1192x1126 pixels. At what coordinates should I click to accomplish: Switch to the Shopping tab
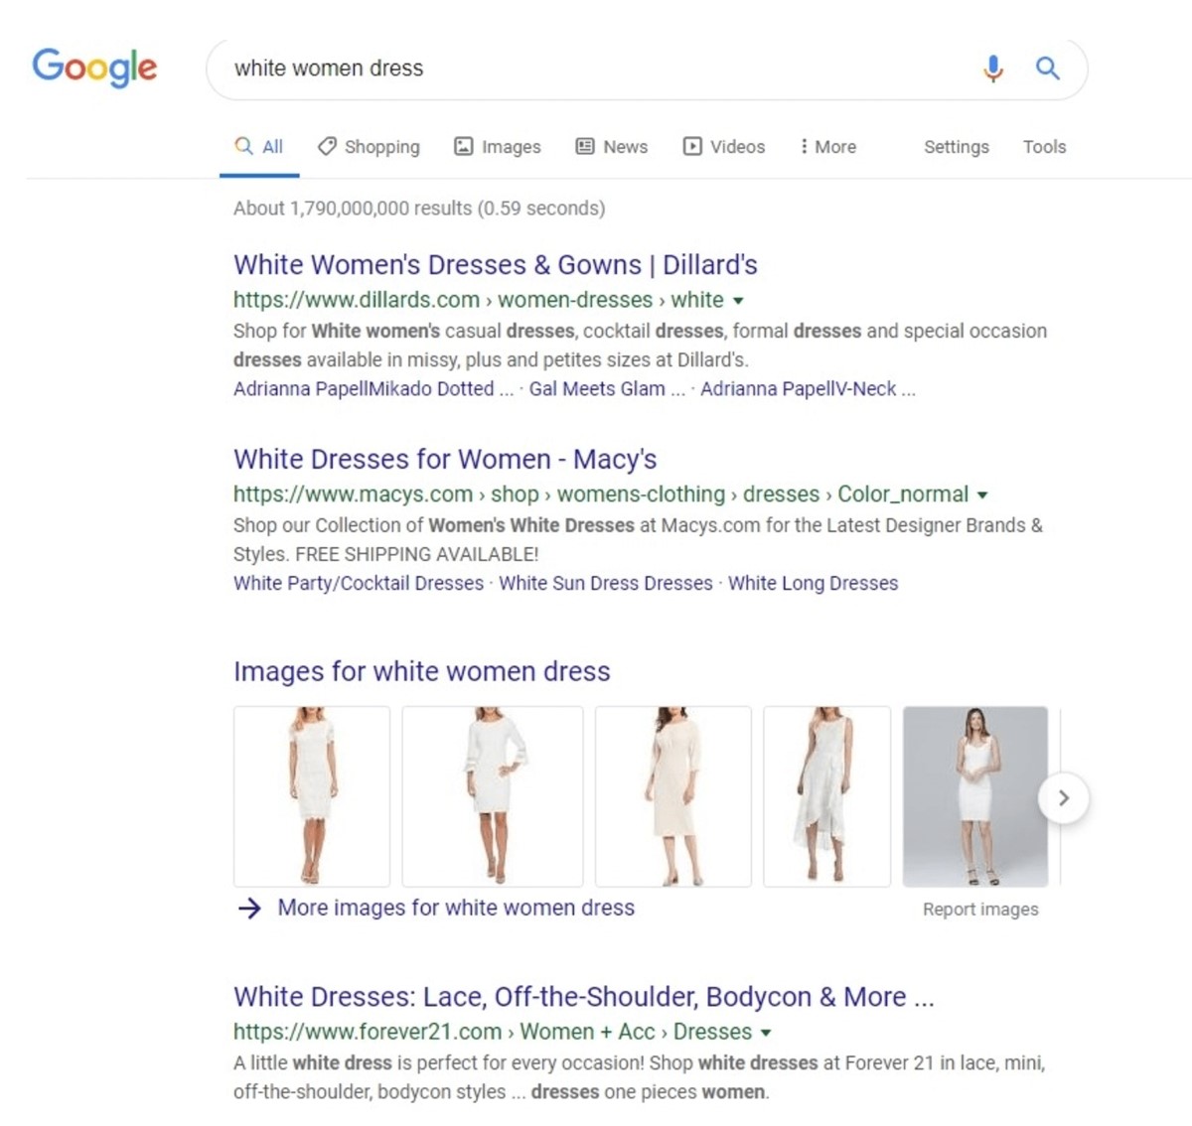[369, 147]
